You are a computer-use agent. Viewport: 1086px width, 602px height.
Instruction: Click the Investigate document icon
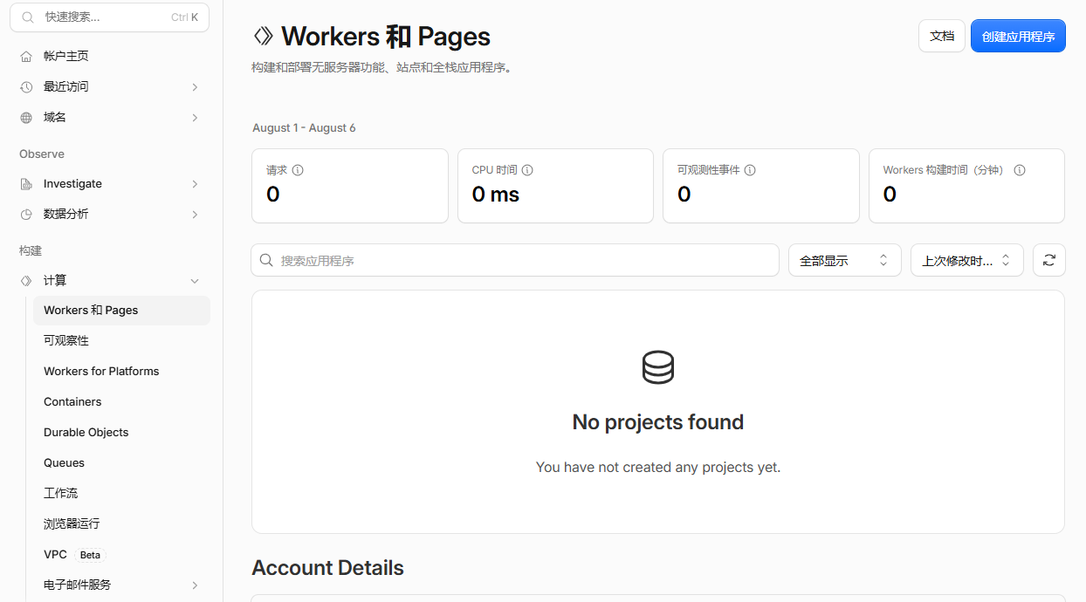point(26,184)
